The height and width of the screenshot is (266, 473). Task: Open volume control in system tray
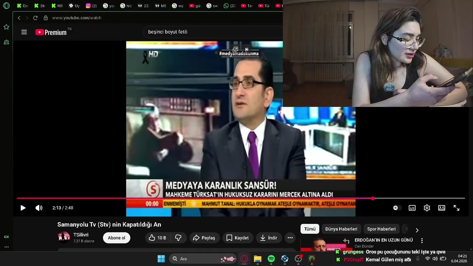[x=435, y=259]
